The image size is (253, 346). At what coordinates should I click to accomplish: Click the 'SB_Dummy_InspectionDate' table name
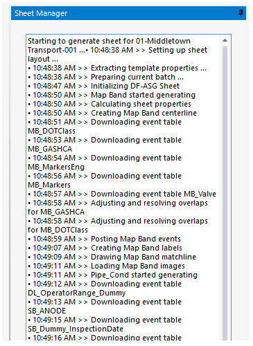(x=76, y=329)
